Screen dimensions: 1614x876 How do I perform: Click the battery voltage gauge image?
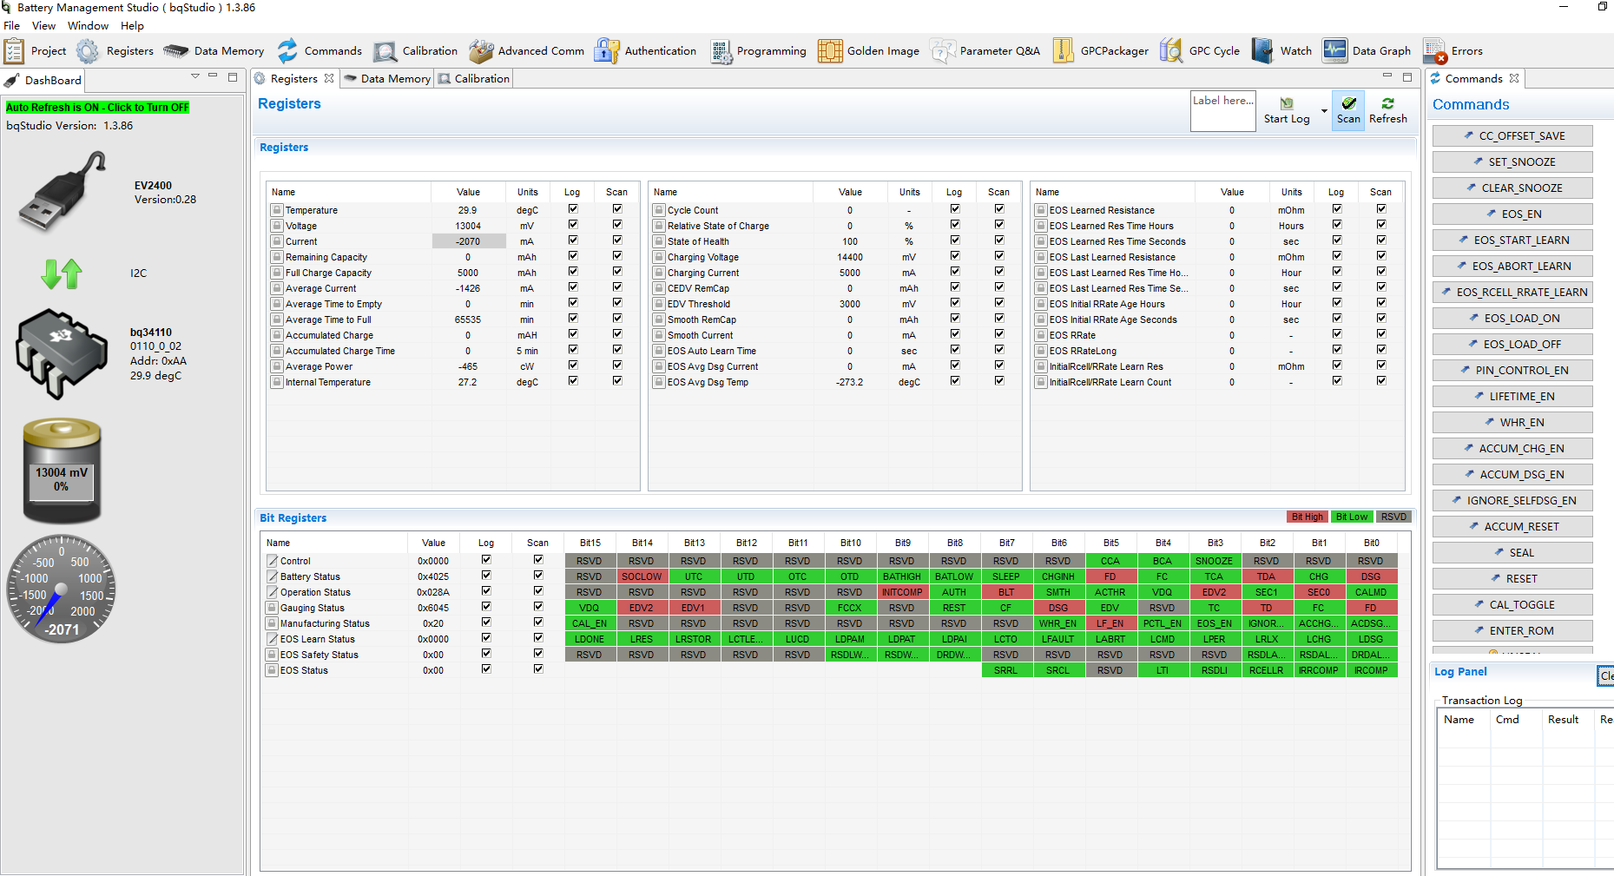pos(62,471)
